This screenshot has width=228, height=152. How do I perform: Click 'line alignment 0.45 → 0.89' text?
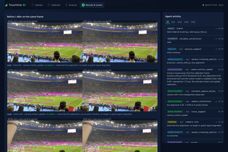coord(187,105)
